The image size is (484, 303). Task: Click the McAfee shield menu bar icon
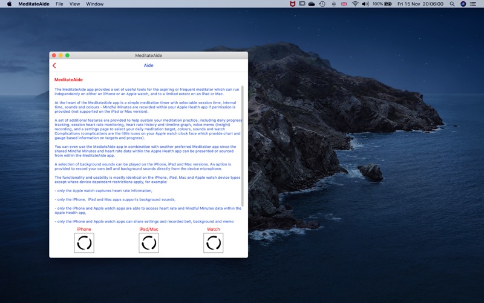pyautogui.click(x=292, y=4)
